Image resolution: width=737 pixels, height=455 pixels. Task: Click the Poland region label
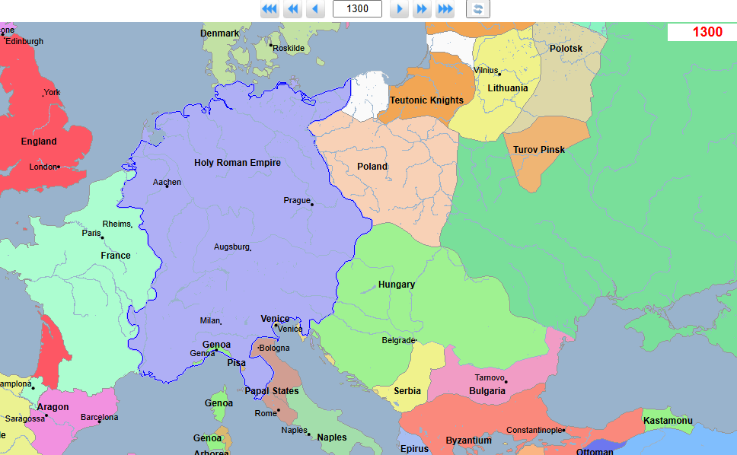point(372,166)
